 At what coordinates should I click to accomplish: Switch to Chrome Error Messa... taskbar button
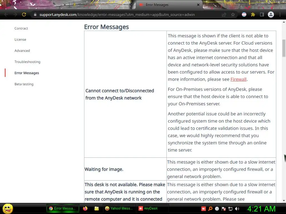click(x=63, y=208)
